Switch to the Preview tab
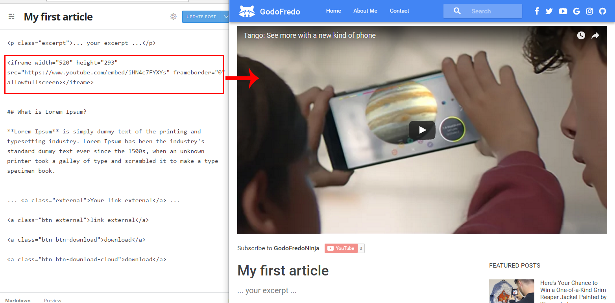Viewport: 615px width, 303px height. [x=53, y=300]
